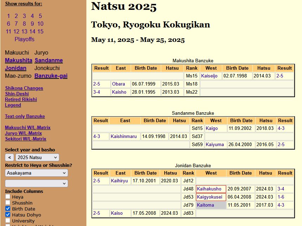302x226 pixels.
Task: Open the Asakayama heya dropdown
Action: (x=37, y=173)
